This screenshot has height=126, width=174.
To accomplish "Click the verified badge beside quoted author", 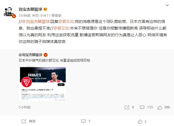I will (46, 55).
